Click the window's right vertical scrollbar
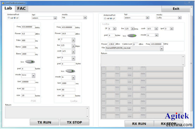This screenshot has width=195, height=129. pyautogui.click(x=191, y=63)
